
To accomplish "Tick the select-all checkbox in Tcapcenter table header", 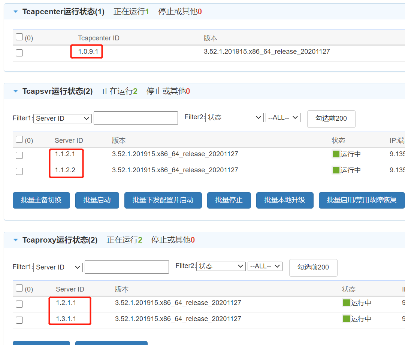I will pyautogui.click(x=19, y=37).
